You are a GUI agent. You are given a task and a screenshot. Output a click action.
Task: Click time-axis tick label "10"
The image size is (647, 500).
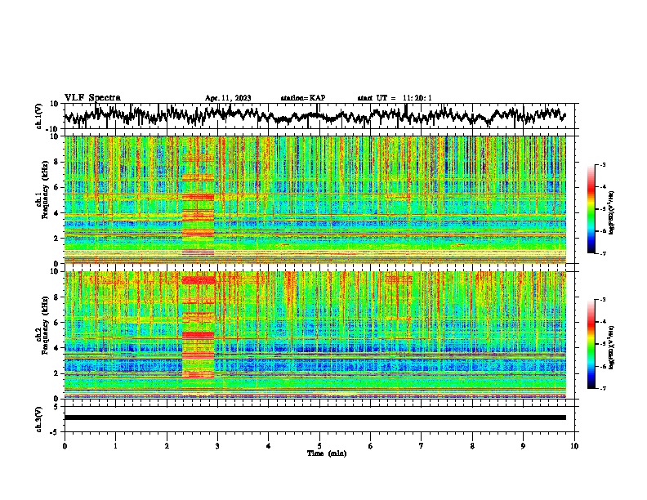click(574, 446)
